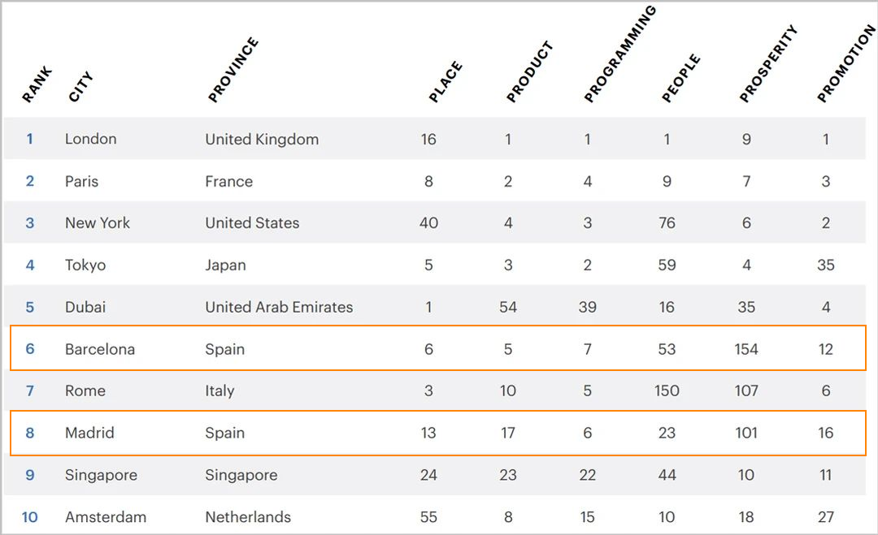Click the PROMOTION column header

click(846, 64)
